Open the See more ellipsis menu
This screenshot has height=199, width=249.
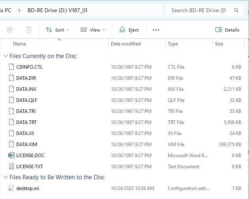coord(155,30)
